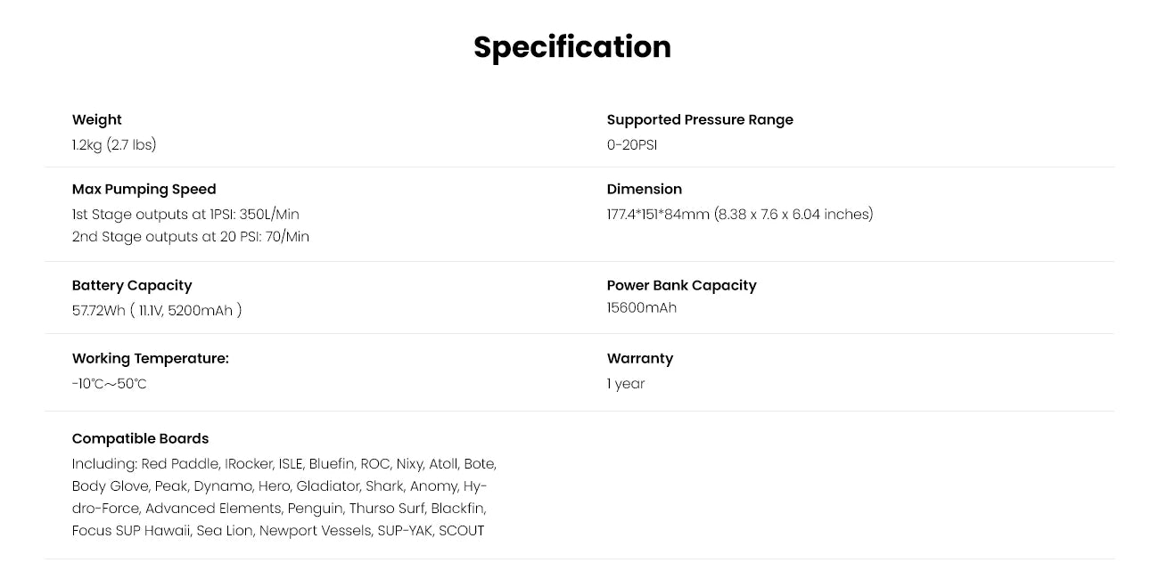Viewport: 1159px width, 579px height.
Task: Click the Supported Pressure Range label
Action: [x=699, y=119]
